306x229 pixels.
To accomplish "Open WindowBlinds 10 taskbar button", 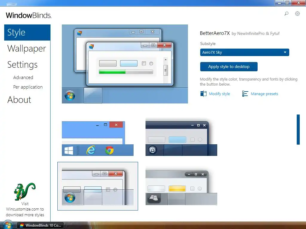I will pos(40,225).
